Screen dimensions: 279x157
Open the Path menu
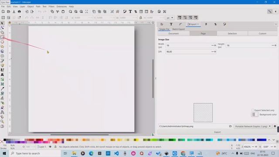click(38, 7)
